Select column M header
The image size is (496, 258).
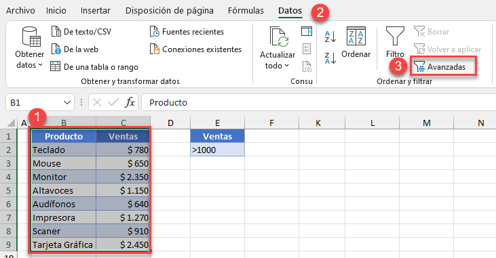click(x=426, y=123)
